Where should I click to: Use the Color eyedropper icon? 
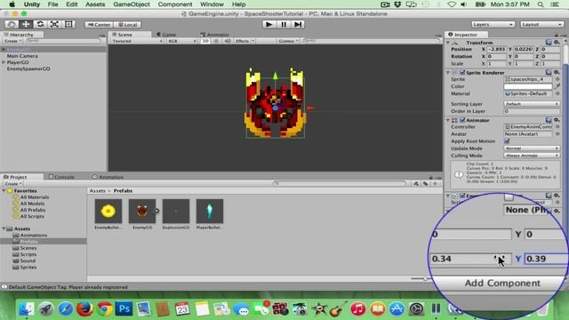pos(557,86)
